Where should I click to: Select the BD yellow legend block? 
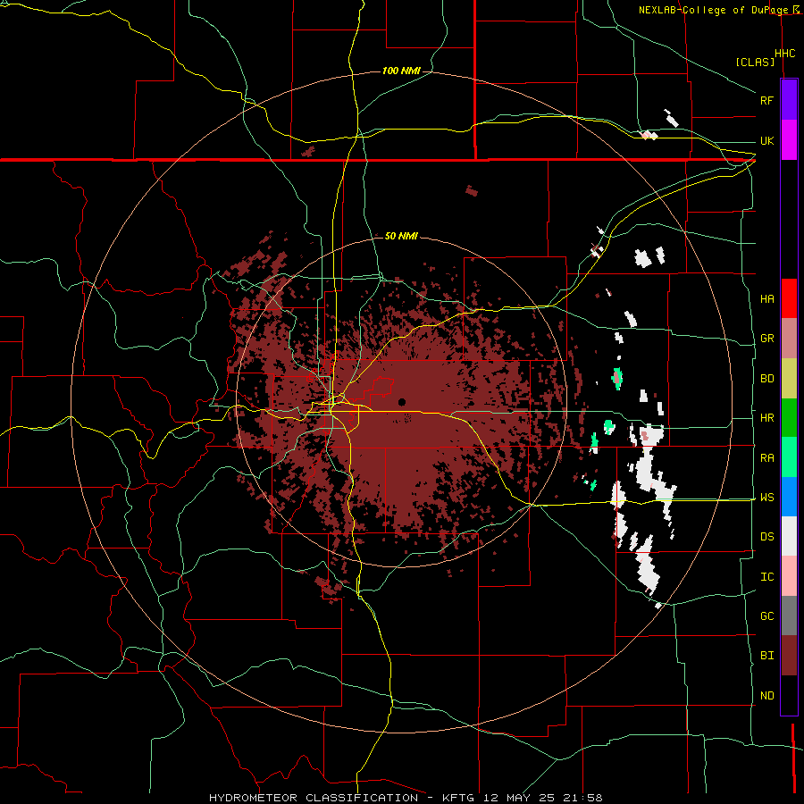pos(789,378)
